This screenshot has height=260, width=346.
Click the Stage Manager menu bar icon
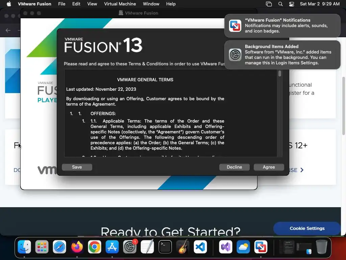coord(269,4)
